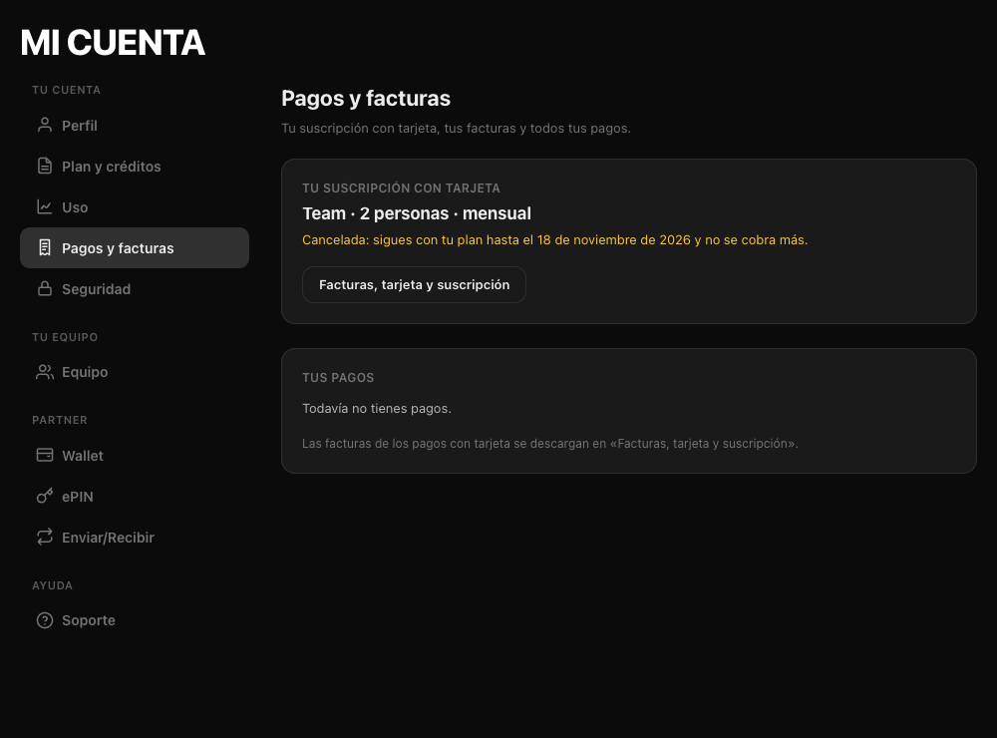Image resolution: width=997 pixels, height=738 pixels.
Task: Click the Seguridad lock icon
Action: click(x=45, y=288)
